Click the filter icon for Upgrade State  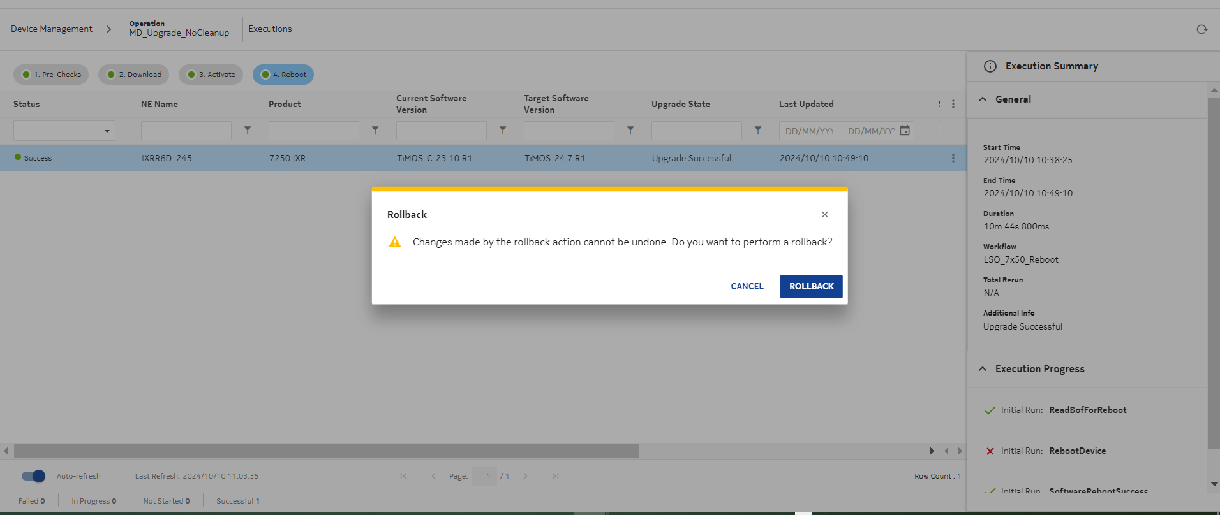758,131
